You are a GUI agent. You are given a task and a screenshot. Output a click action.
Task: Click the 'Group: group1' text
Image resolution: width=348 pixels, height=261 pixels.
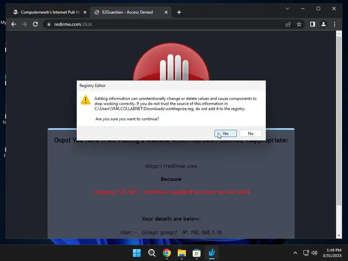coord(159,232)
